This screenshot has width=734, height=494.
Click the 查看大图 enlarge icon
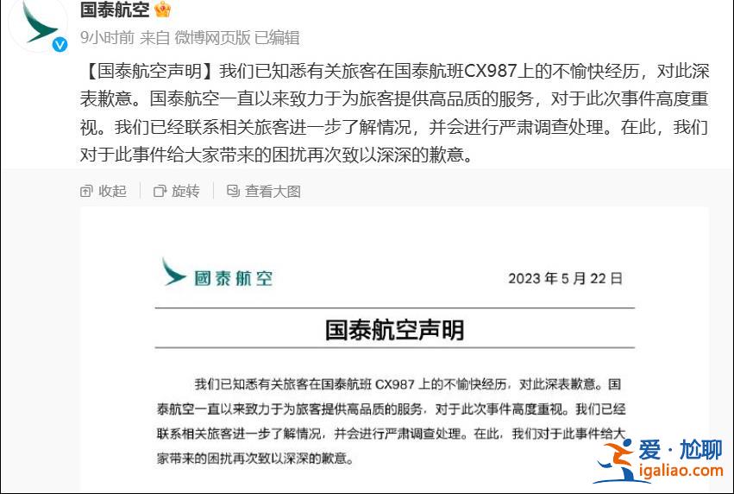point(233,190)
